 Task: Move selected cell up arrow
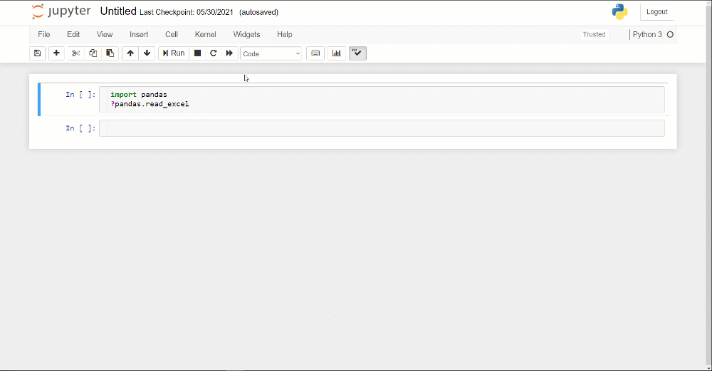(x=130, y=53)
